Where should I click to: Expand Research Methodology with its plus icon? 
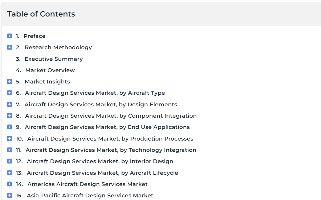tap(10, 47)
